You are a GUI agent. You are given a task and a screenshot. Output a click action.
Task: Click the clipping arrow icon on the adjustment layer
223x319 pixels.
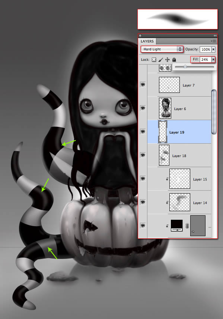tap(167, 226)
